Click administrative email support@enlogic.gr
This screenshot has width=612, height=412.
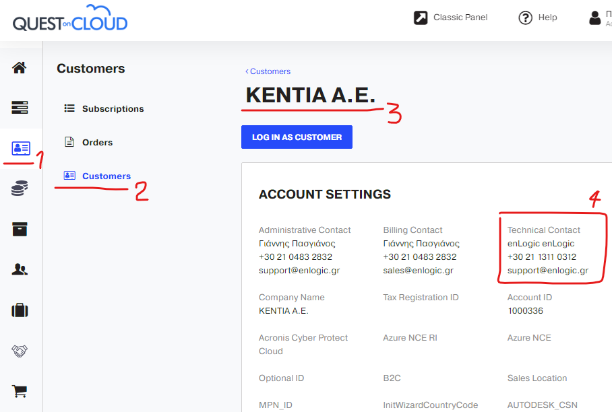299,271
